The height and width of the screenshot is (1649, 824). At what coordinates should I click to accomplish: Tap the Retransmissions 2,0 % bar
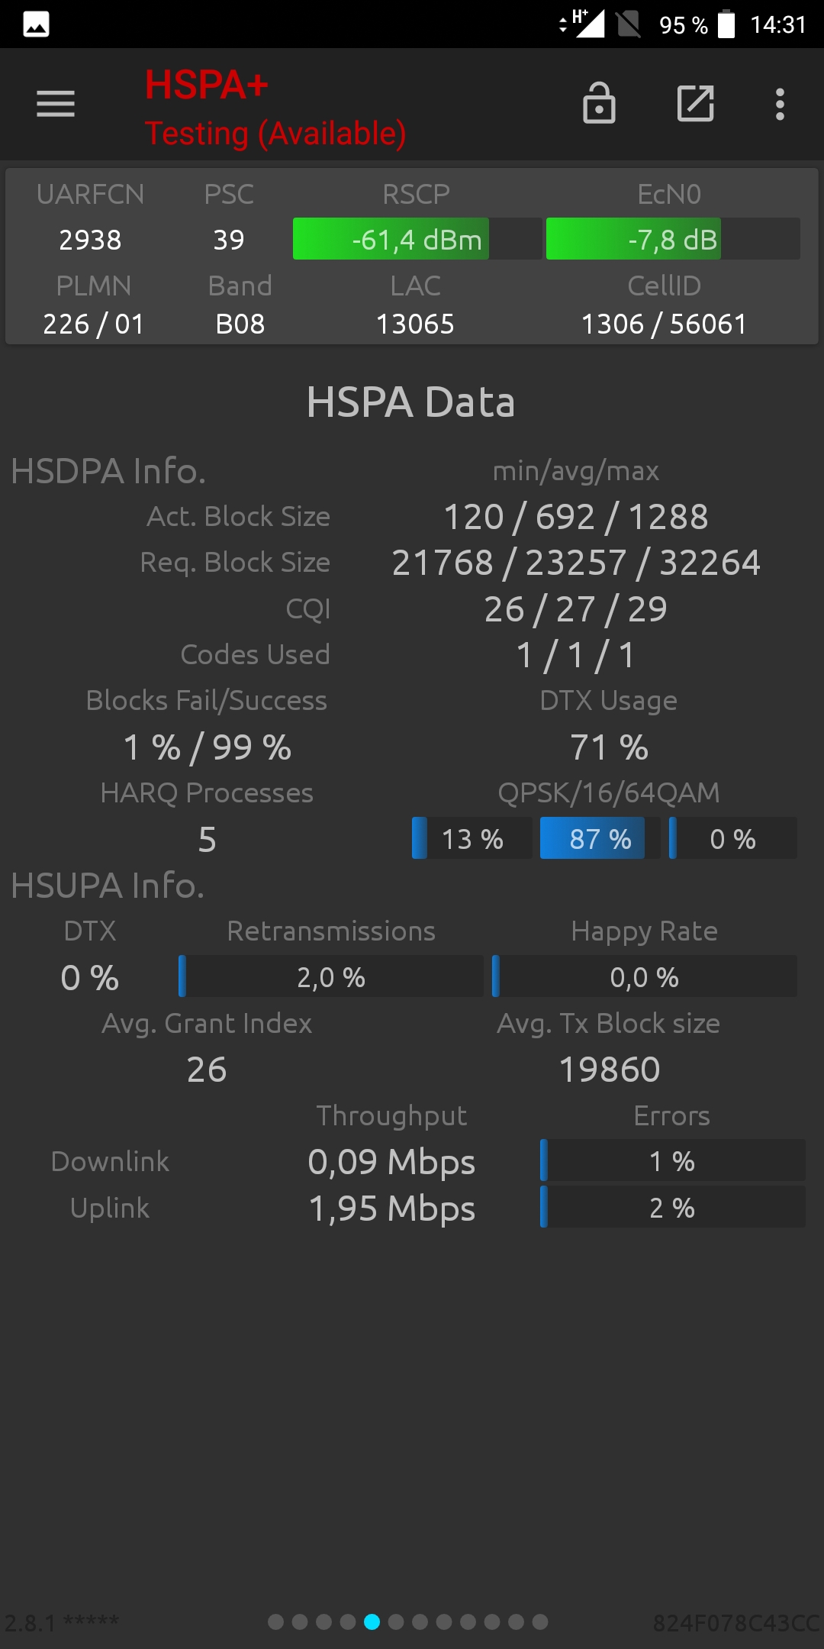[331, 976]
